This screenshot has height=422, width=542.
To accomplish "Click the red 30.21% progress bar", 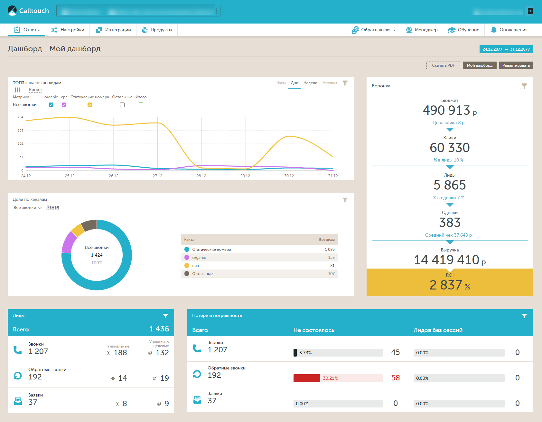I will 307,378.
